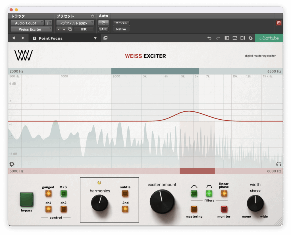The image size is (291, 235).
Task: Click the preset copy settings icon
Action: (70, 29)
